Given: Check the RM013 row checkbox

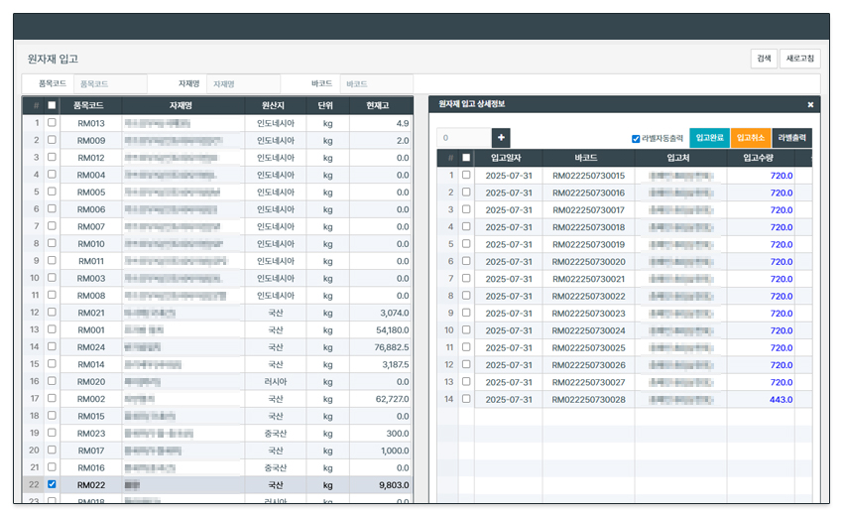Looking at the screenshot, I should tap(52, 123).
